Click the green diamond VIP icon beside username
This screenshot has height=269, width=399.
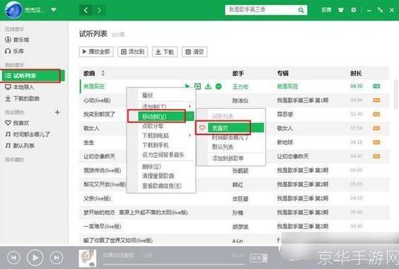pos(54,10)
